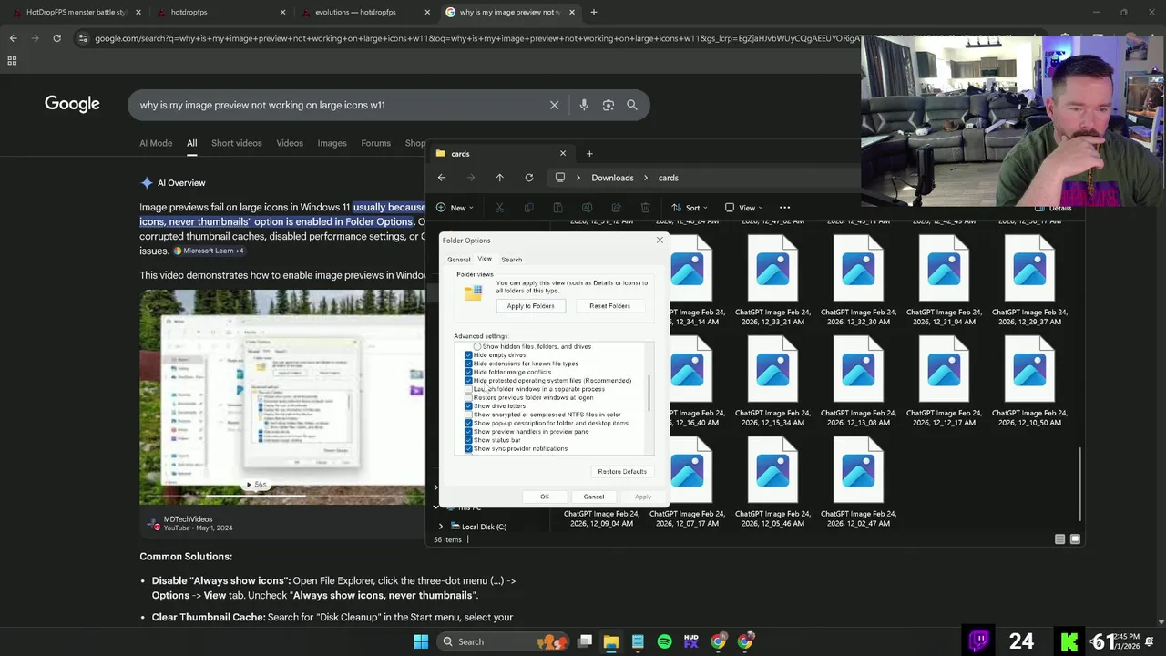Toggle Hide folder merge conflicts
Viewport: 1166px width, 656px height.
pyautogui.click(x=468, y=372)
